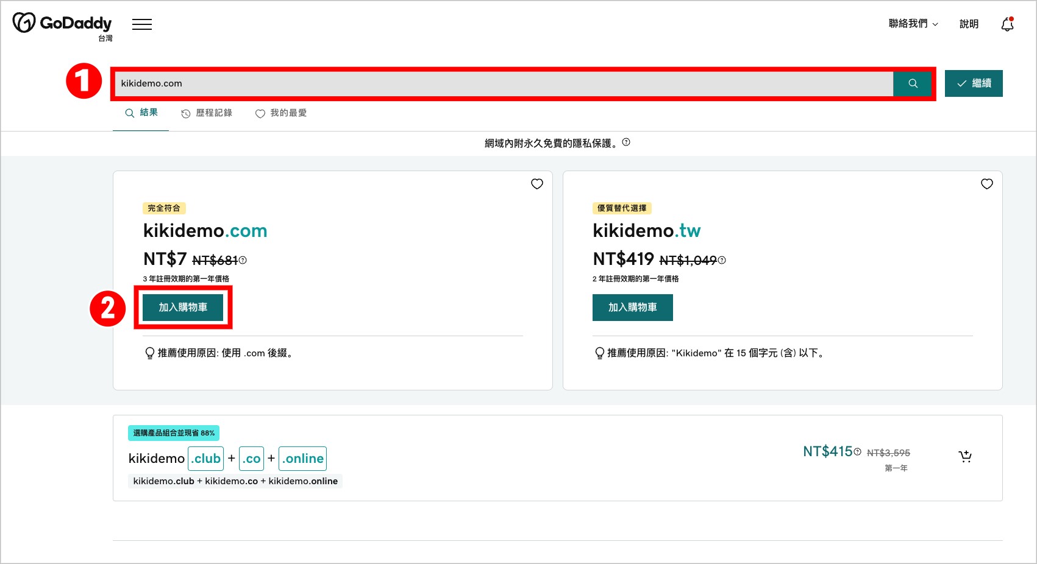Click the kikidemo.club + kikidemo.co + kikidemo.online text

coord(235,481)
